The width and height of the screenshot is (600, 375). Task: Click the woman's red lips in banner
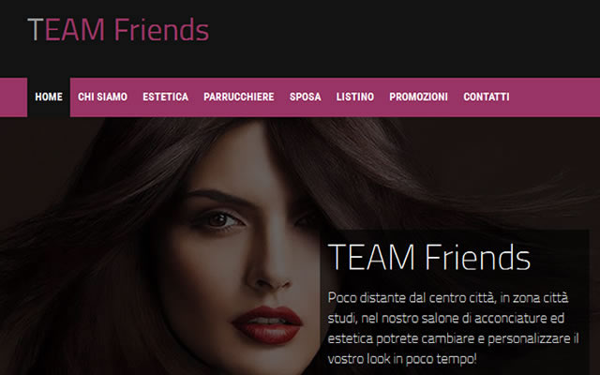coord(267,323)
